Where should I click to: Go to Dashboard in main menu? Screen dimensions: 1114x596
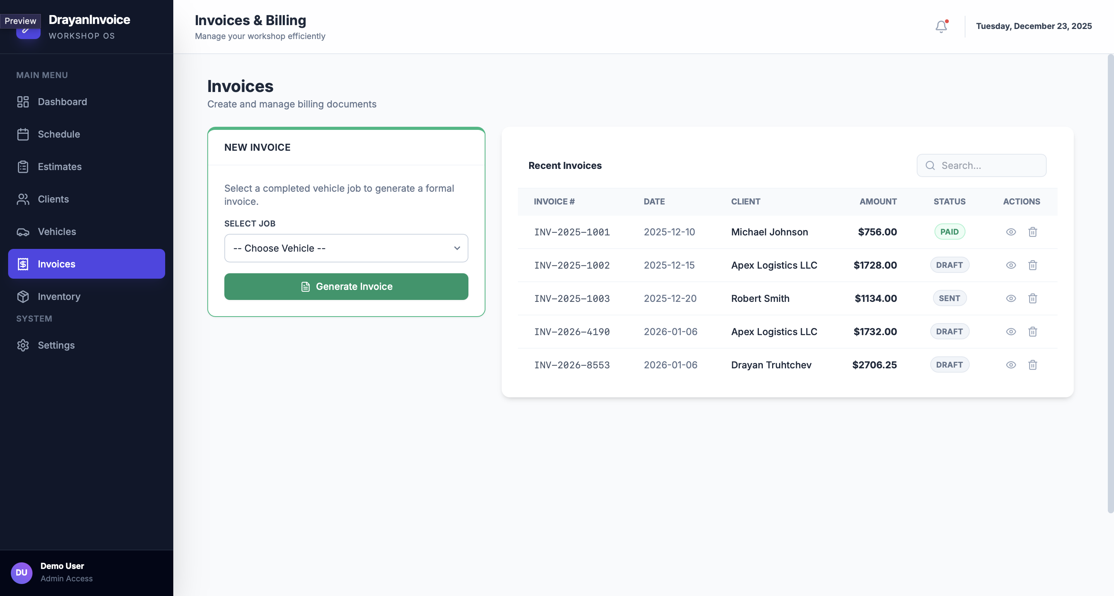87,102
